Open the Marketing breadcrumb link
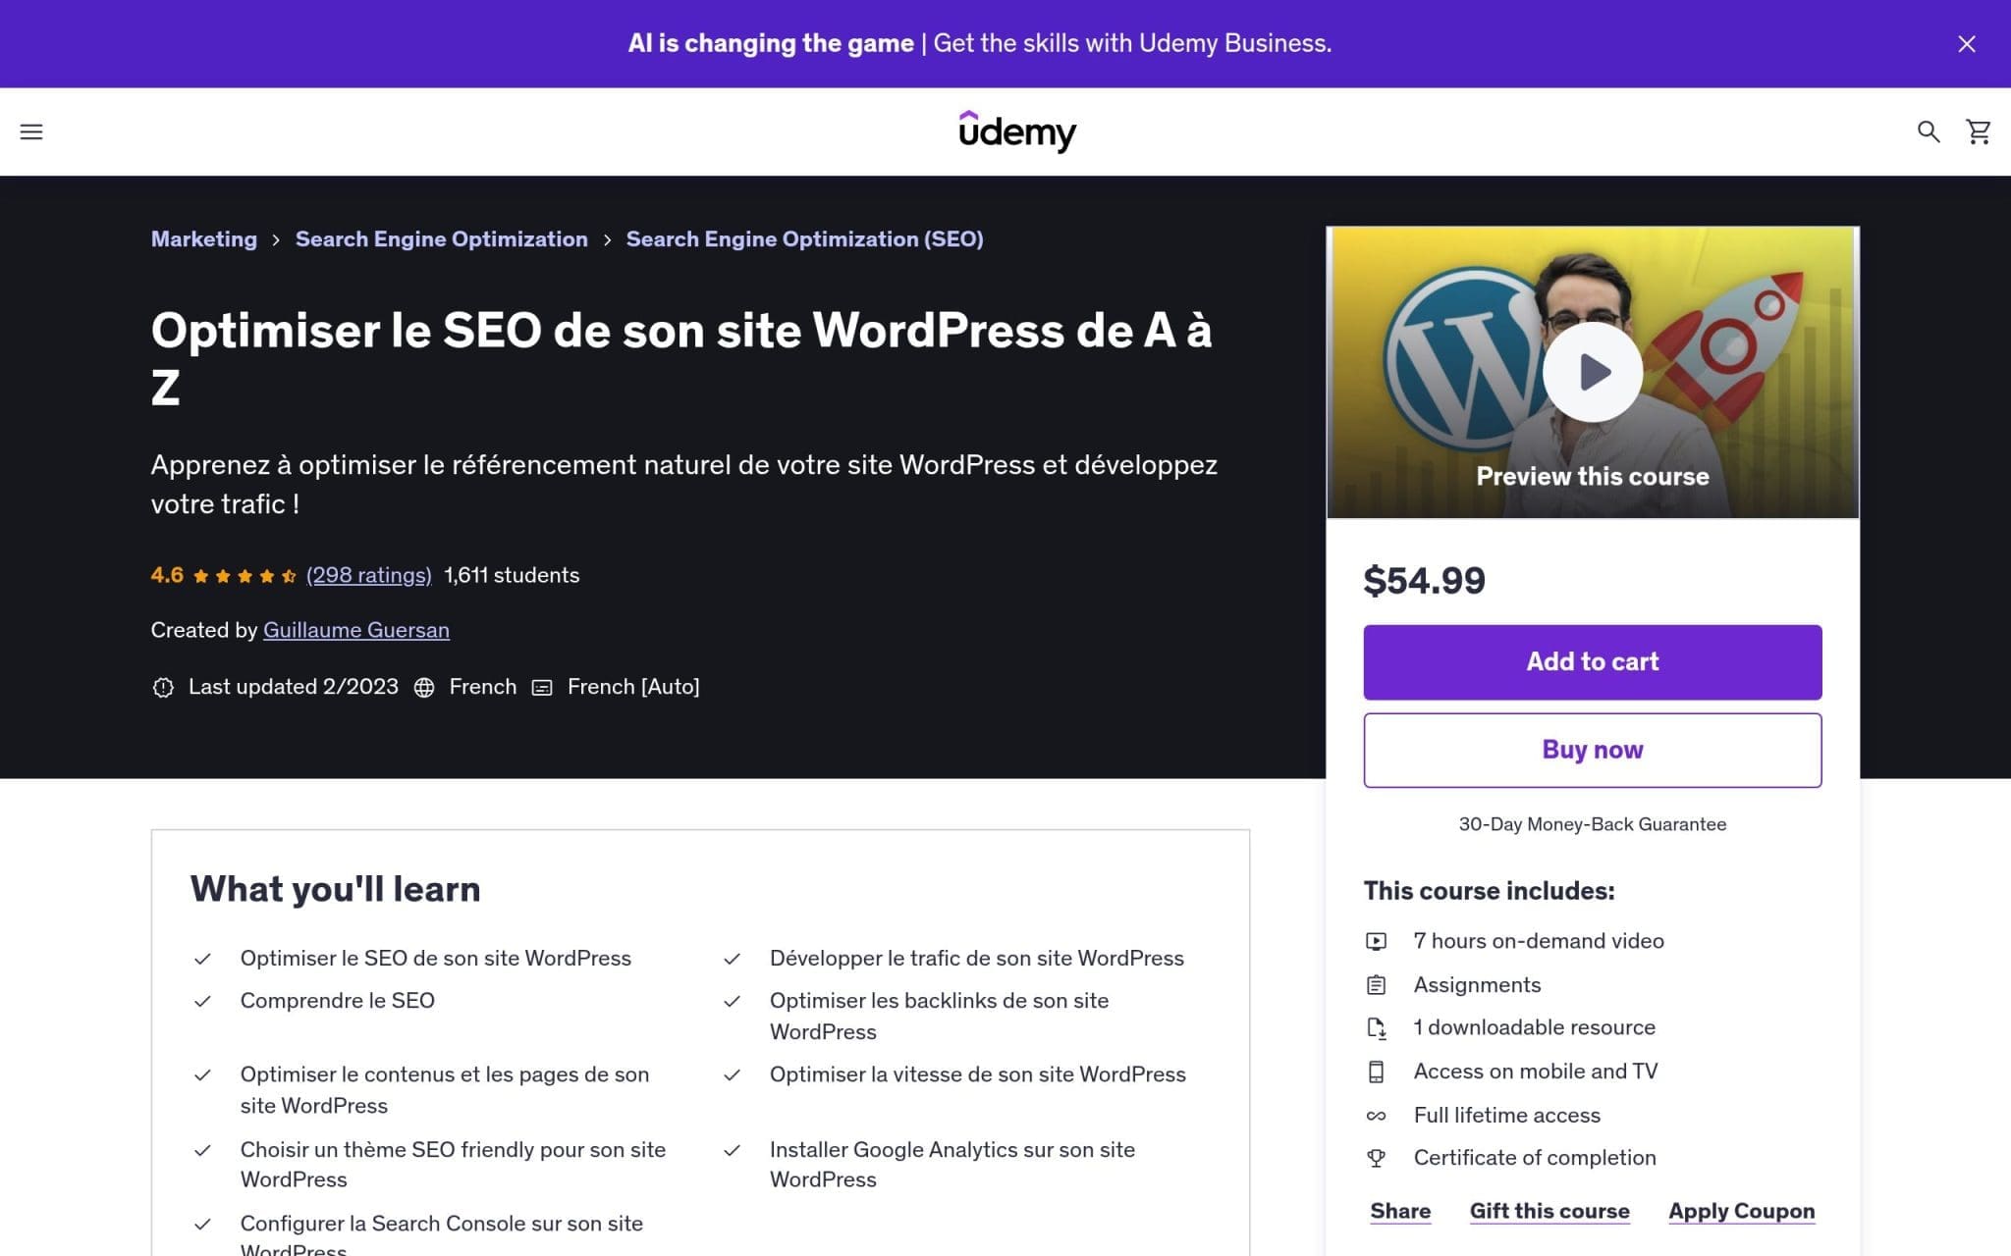The width and height of the screenshot is (2011, 1256). pos(203,238)
